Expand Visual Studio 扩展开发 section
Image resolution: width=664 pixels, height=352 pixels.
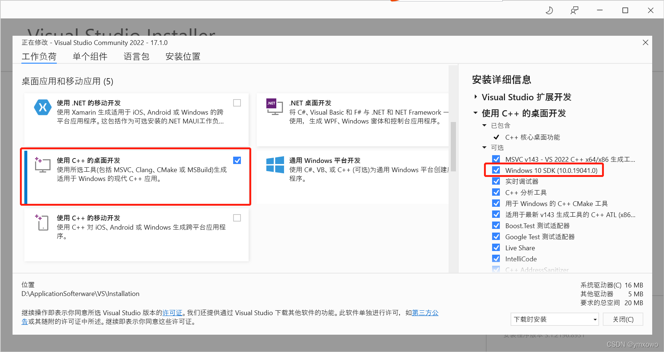point(475,97)
